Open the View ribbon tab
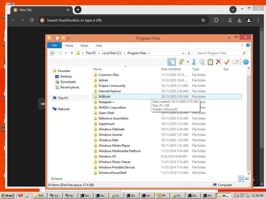Image resolution: width=266 pixels, height=199 pixels. pos(99,46)
